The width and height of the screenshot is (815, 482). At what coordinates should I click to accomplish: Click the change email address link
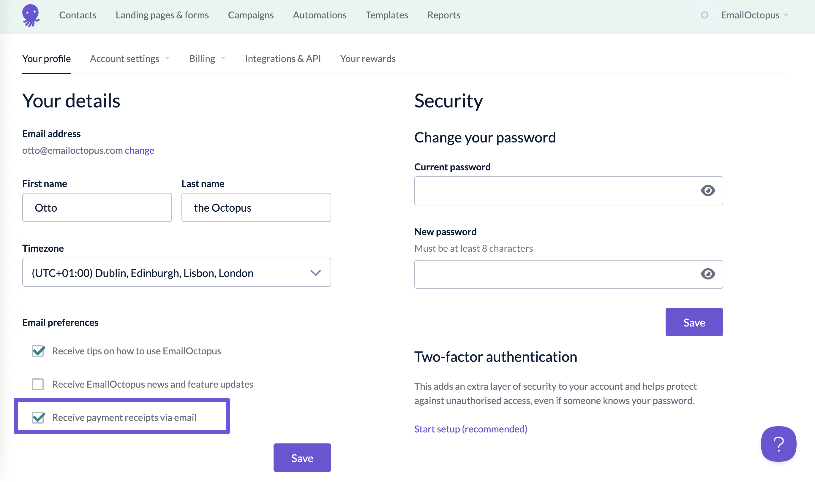point(139,150)
